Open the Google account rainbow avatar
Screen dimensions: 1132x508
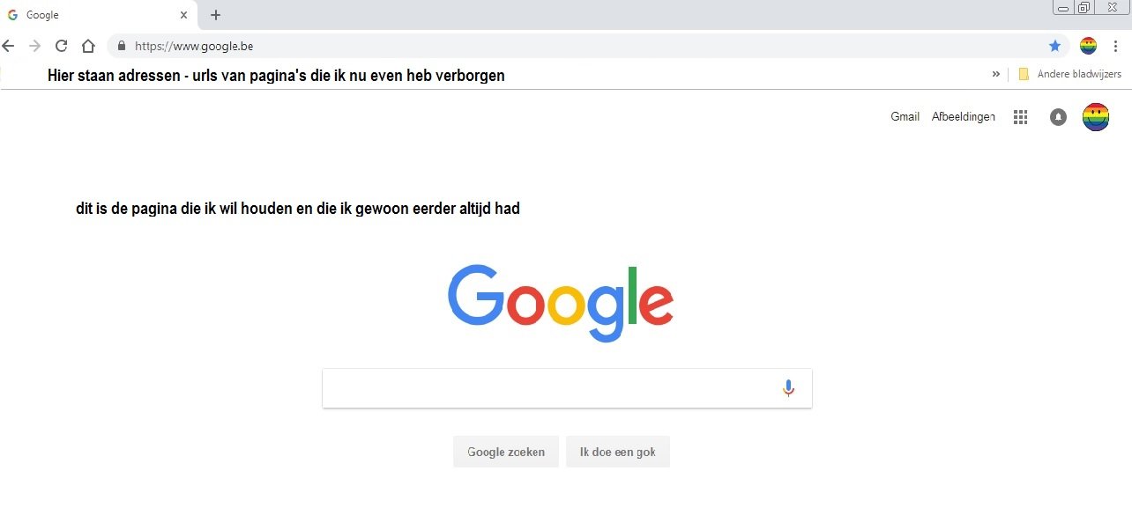(1096, 117)
